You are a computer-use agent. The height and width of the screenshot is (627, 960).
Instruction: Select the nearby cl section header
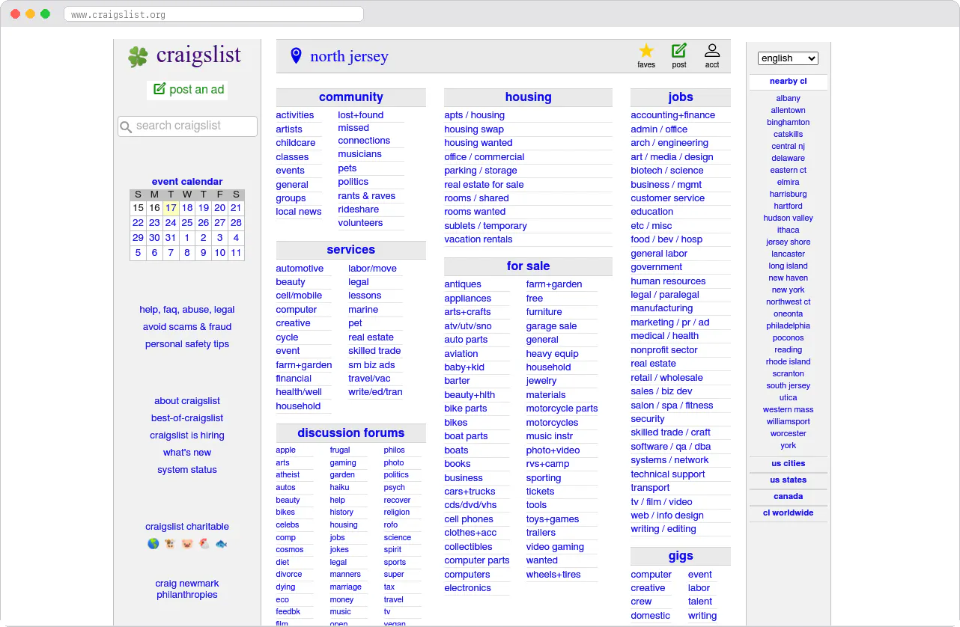pos(788,81)
